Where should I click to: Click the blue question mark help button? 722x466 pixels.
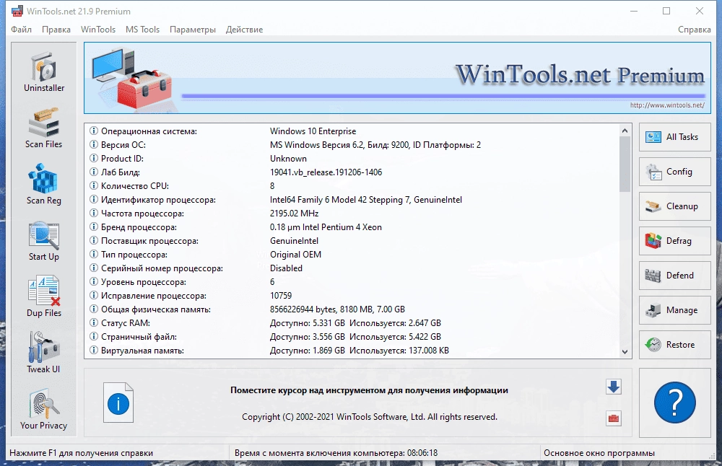click(674, 403)
